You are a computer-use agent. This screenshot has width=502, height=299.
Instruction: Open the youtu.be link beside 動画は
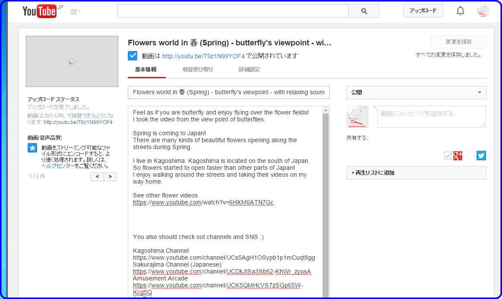point(203,56)
